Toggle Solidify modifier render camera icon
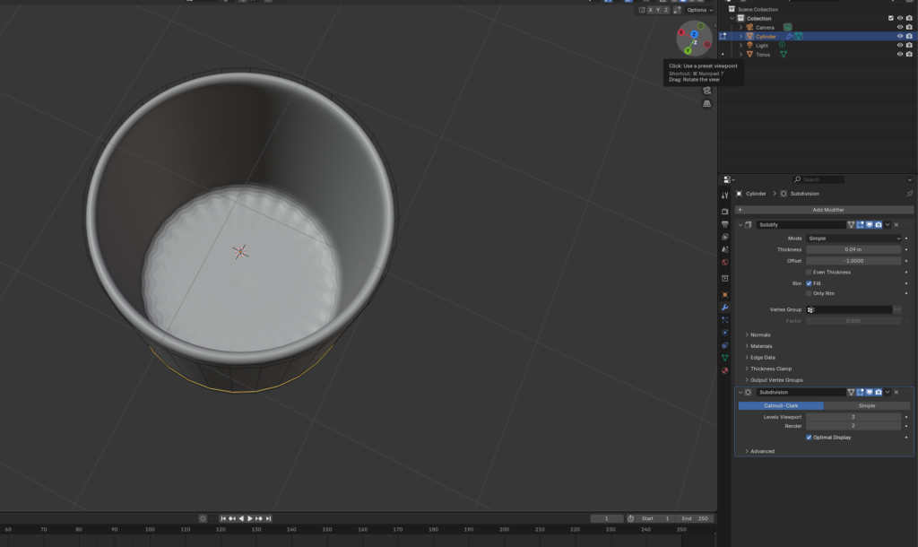Image resolution: width=918 pixels, height=547 pixels. (x=879, y=224)
